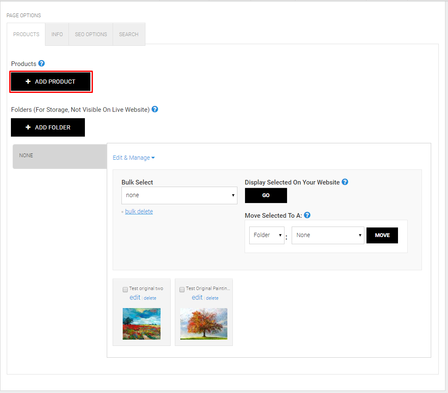Click the MOVE button
The height and width of the screenshot is (393, 448).
(382, 235)
